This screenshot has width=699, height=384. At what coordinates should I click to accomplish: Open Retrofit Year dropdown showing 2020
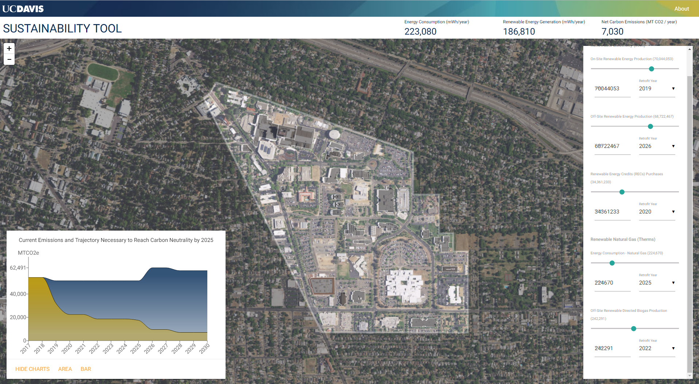[x=657, y=212]
